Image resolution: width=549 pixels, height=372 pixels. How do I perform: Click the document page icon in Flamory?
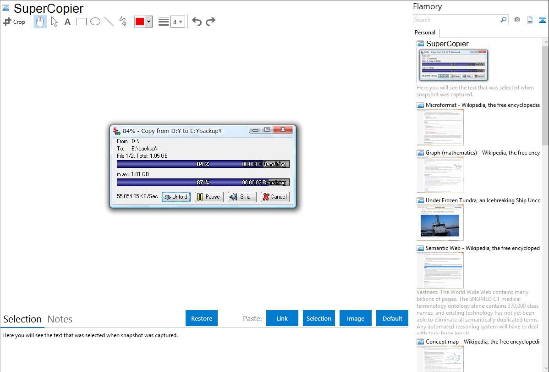coord(530,20)
